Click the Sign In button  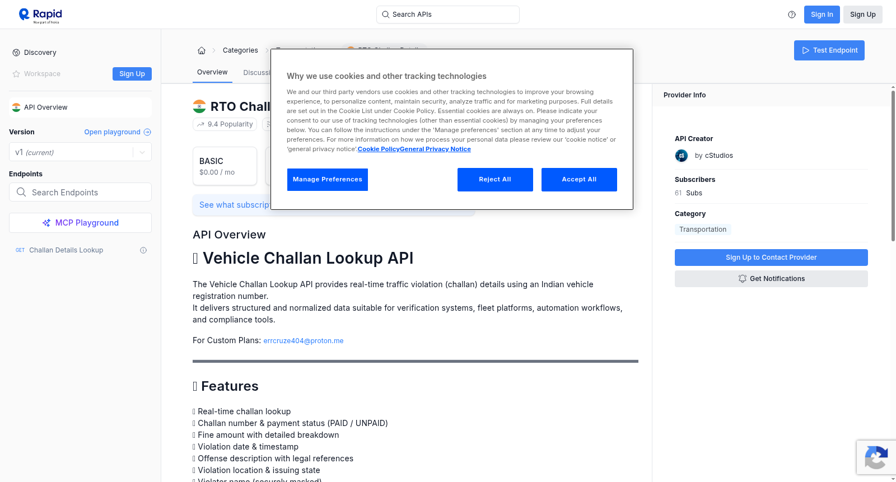[822, 15]
